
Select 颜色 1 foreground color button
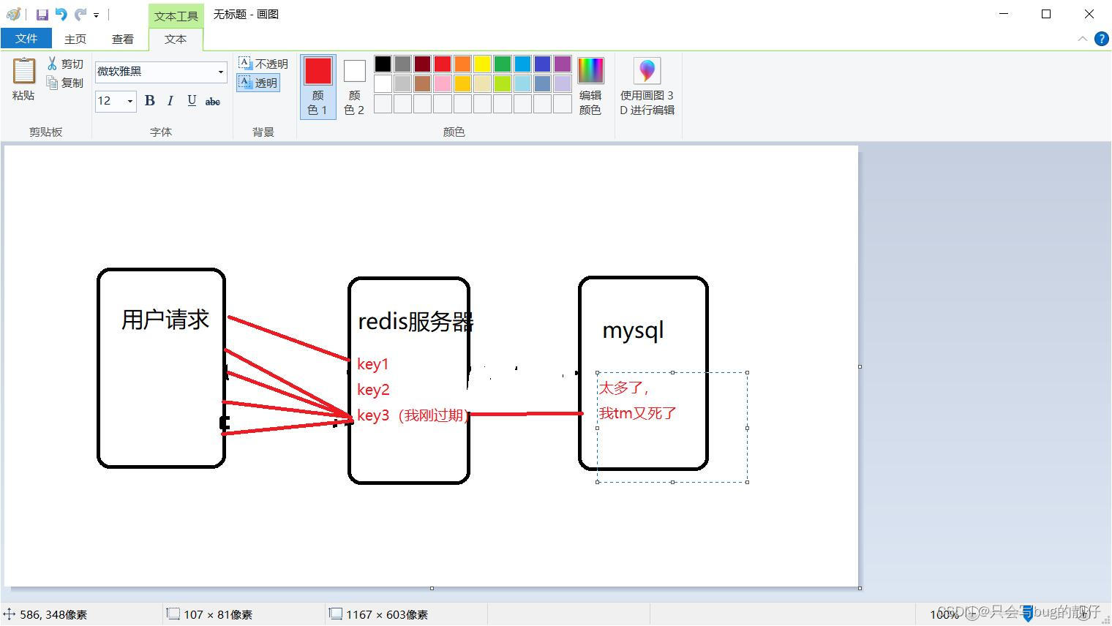click(318, 86)
